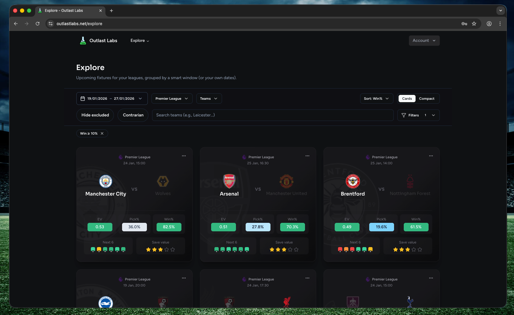Open the Teams selector
514x315 pixels.
point(209,98)
